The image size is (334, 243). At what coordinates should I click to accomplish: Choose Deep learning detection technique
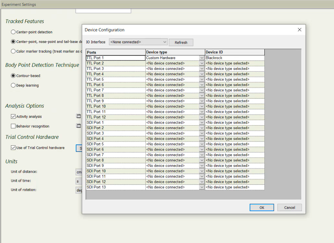click(x=13, y=85)
